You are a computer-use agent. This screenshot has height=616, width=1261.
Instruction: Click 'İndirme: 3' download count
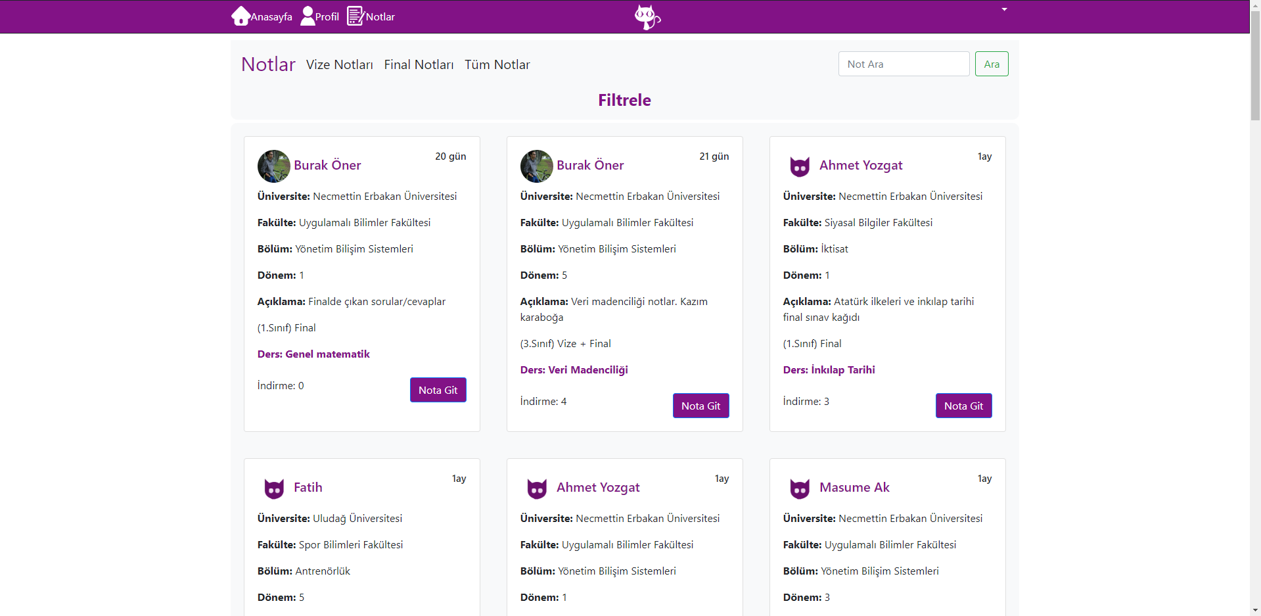pos(806,401)
